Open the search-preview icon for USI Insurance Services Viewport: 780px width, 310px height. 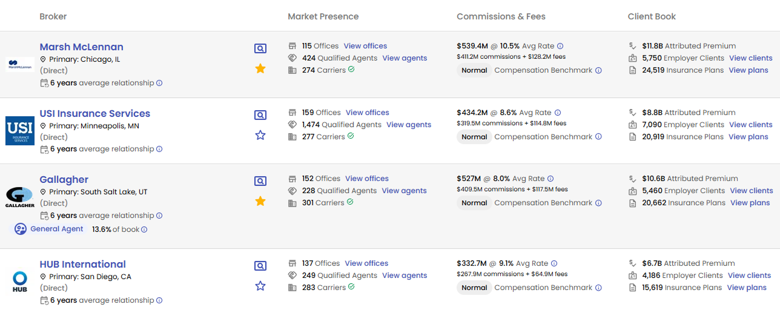tap(260, 115)
